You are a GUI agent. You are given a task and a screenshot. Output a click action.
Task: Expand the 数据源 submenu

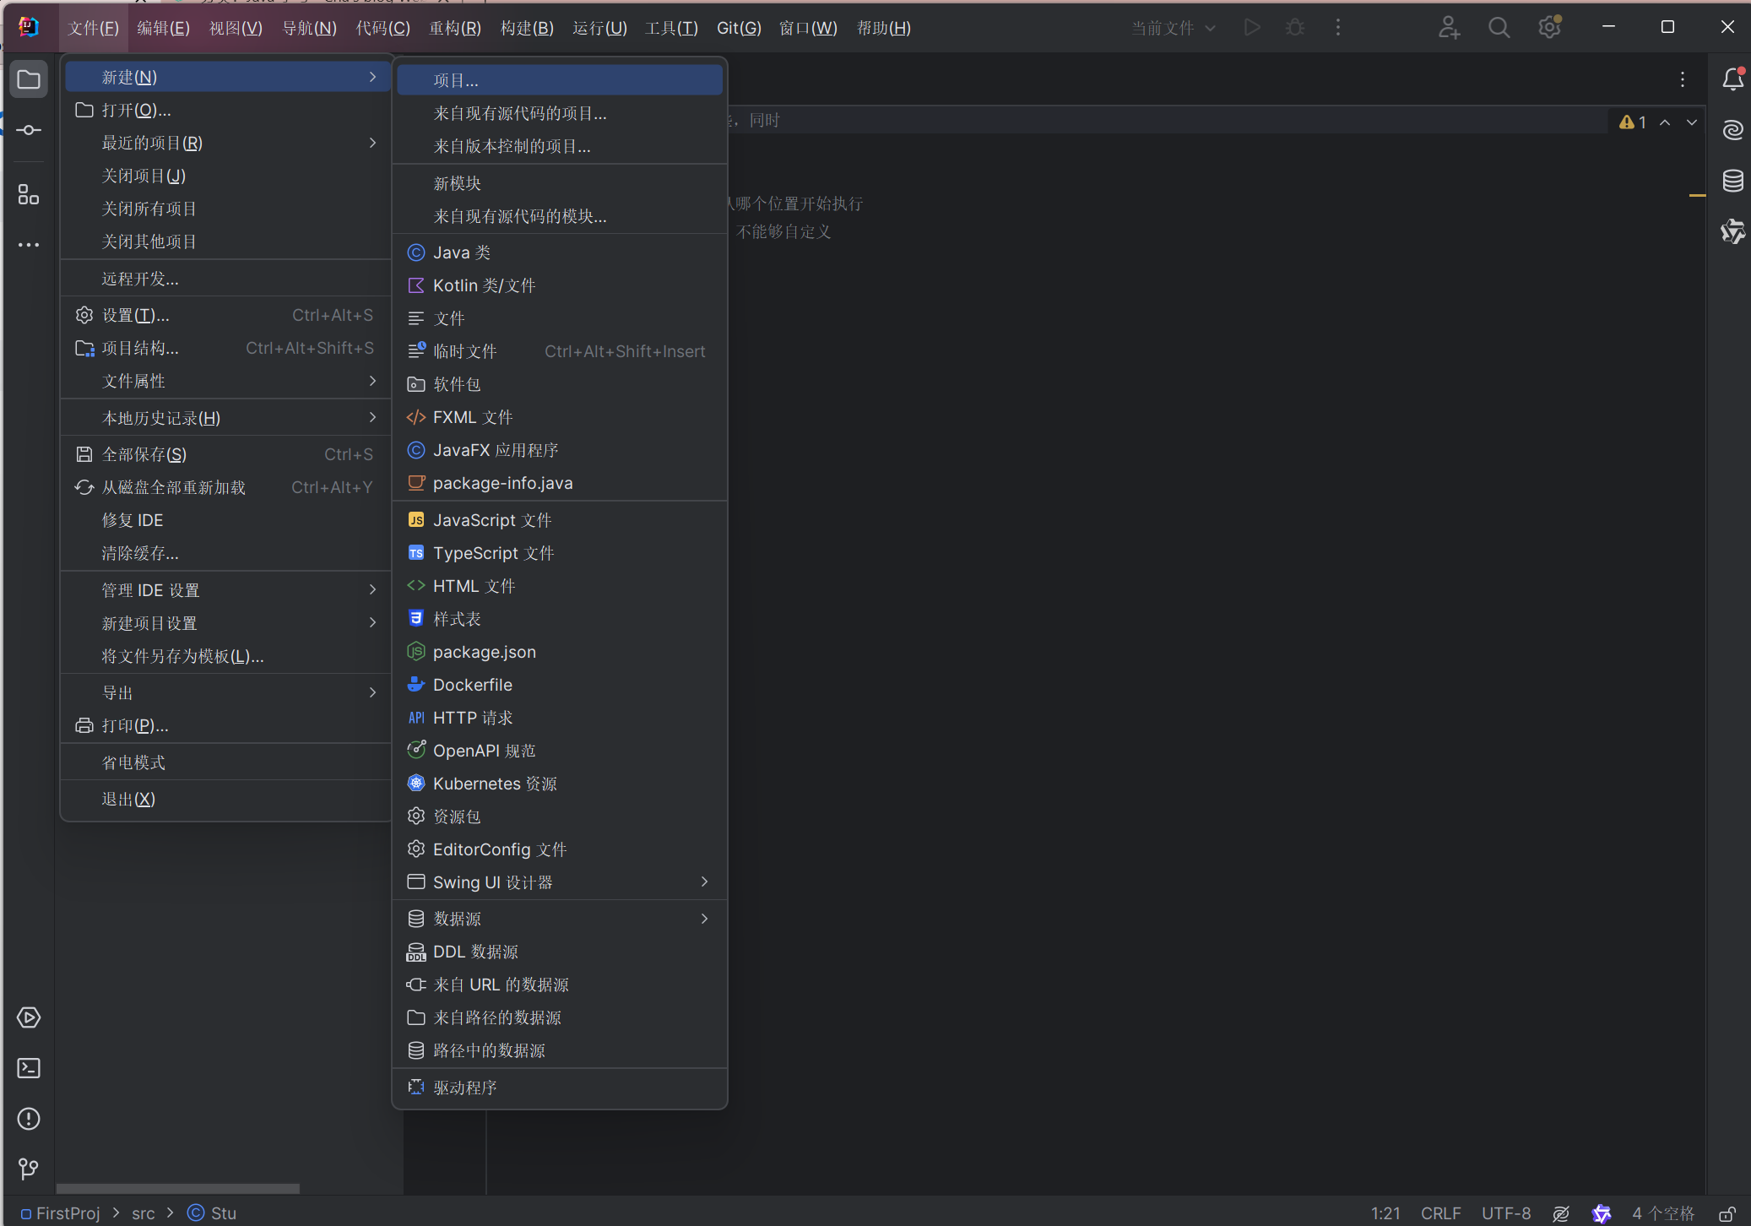click(x=560, y=919)
